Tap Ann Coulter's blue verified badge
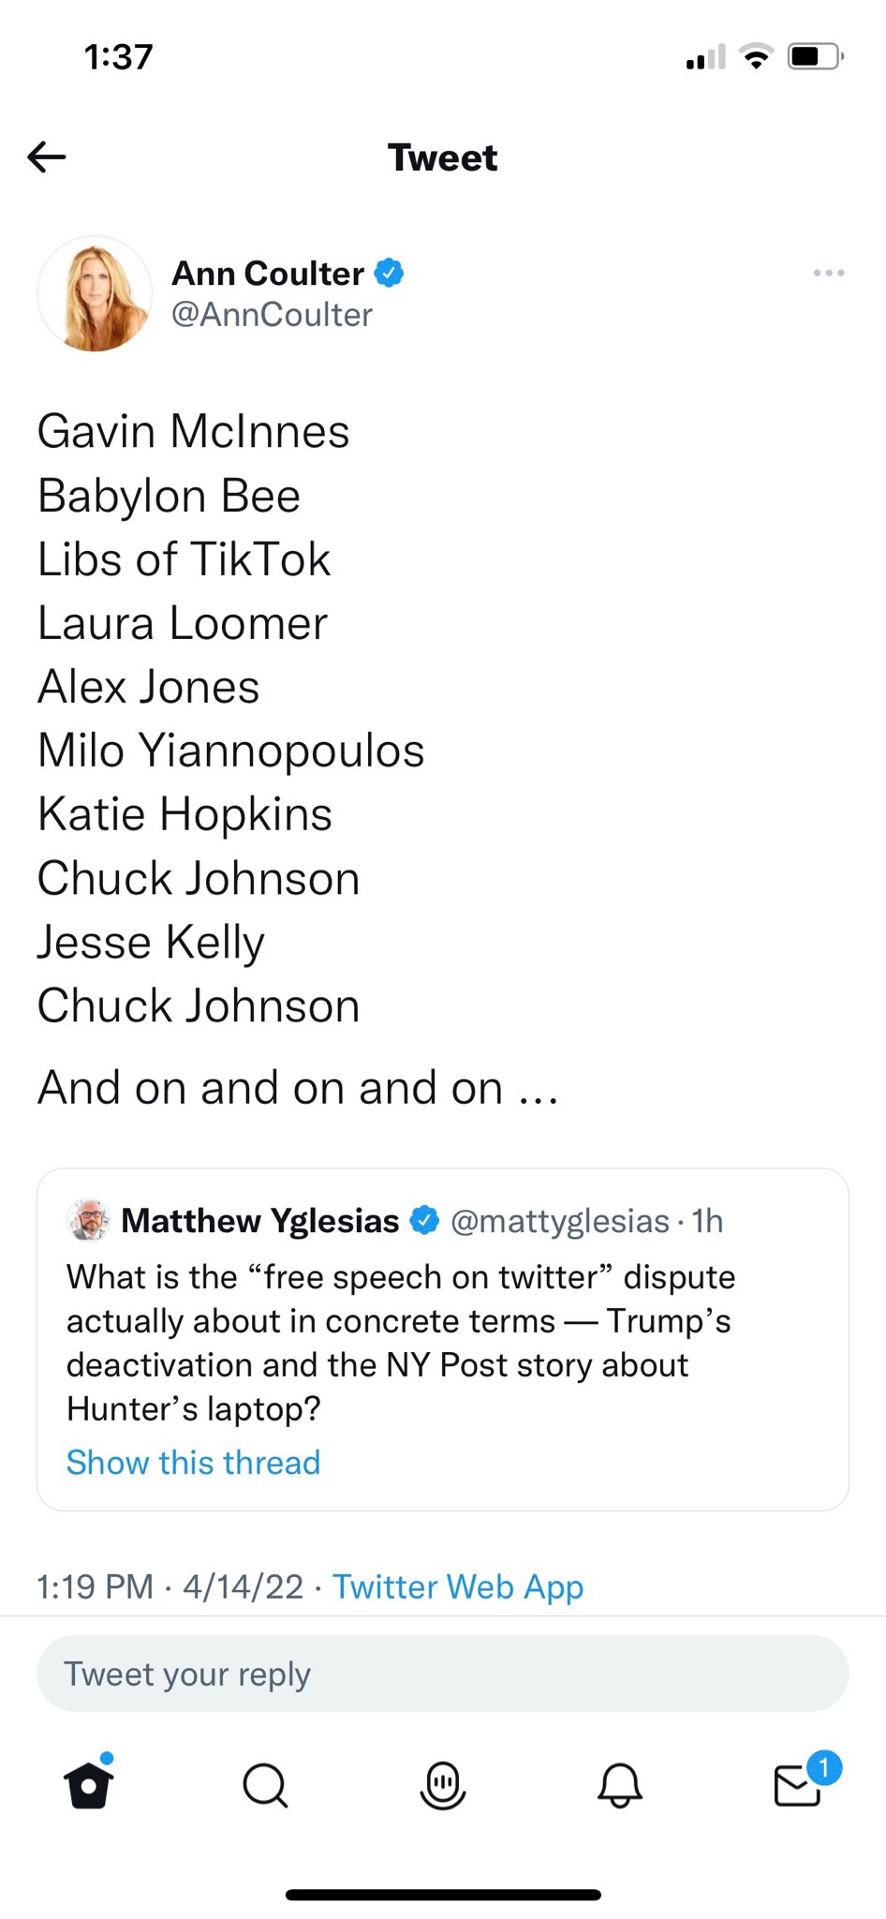886x1919 pixels. coord(389,273)
